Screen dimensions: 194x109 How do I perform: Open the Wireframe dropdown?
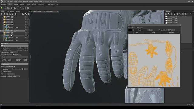click(11, 74)
